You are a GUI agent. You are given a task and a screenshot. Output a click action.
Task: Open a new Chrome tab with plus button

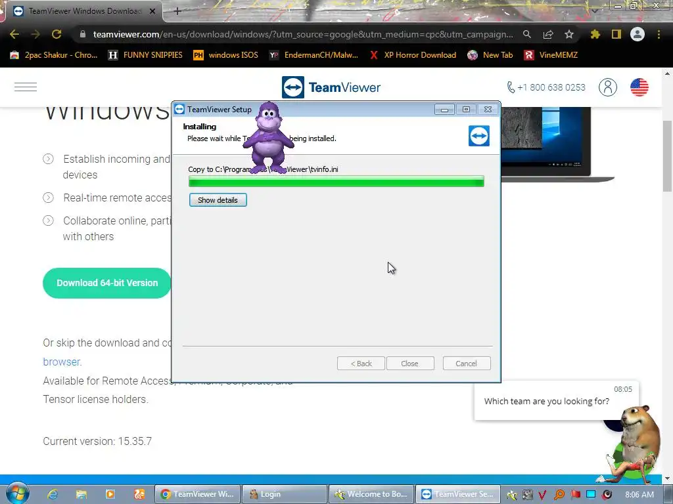177,12
